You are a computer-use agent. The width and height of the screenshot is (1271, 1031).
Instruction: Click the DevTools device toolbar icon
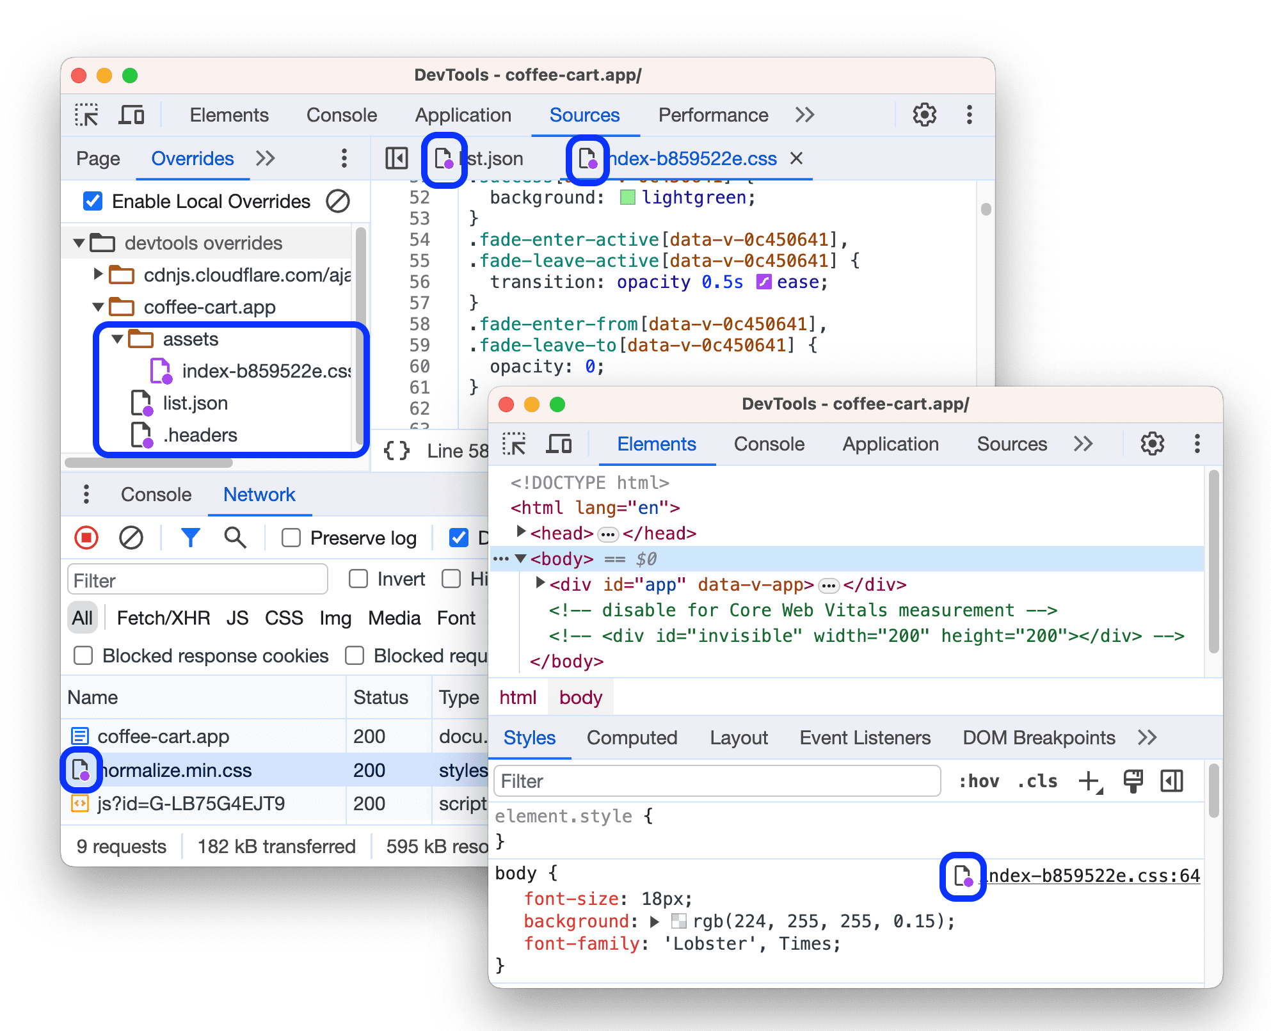(x=134, y=113)
